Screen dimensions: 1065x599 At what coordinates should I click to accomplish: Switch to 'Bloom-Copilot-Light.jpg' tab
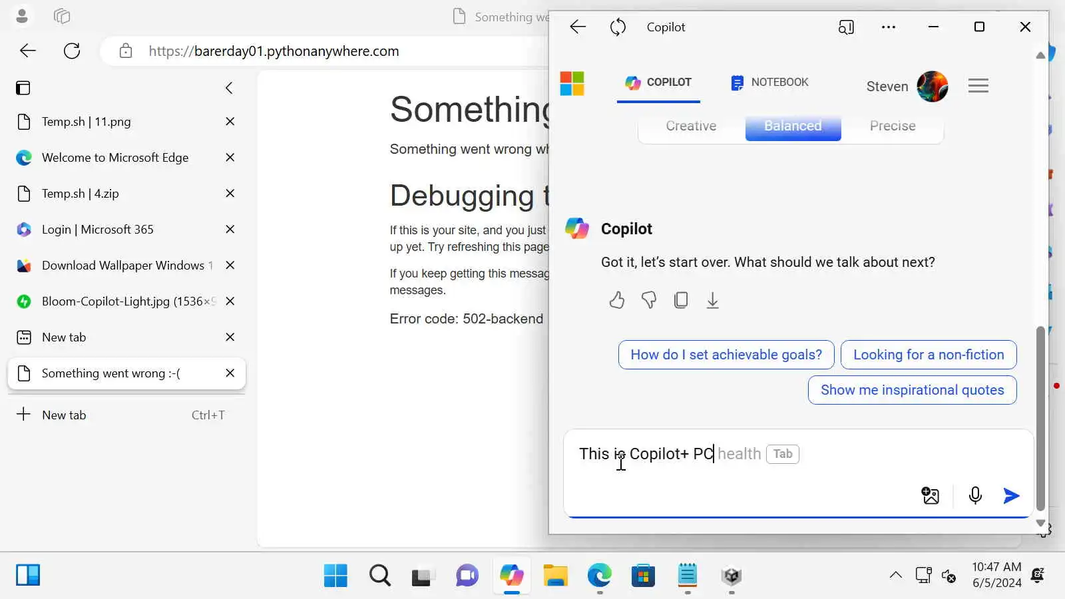tap(126, 301)
